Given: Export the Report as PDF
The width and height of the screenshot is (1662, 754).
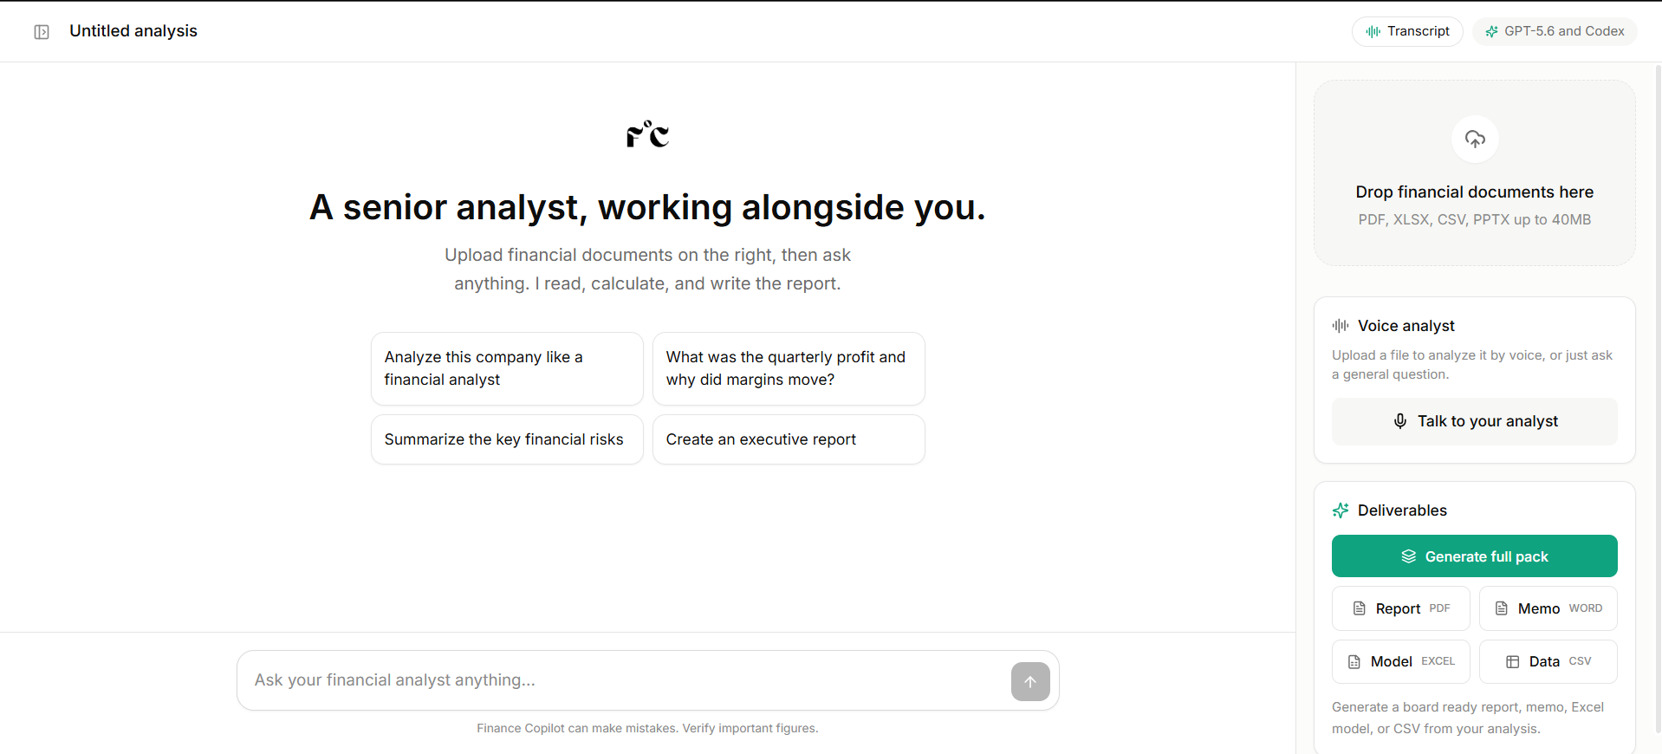Looking at the screenshot, I should (1401, 608).
